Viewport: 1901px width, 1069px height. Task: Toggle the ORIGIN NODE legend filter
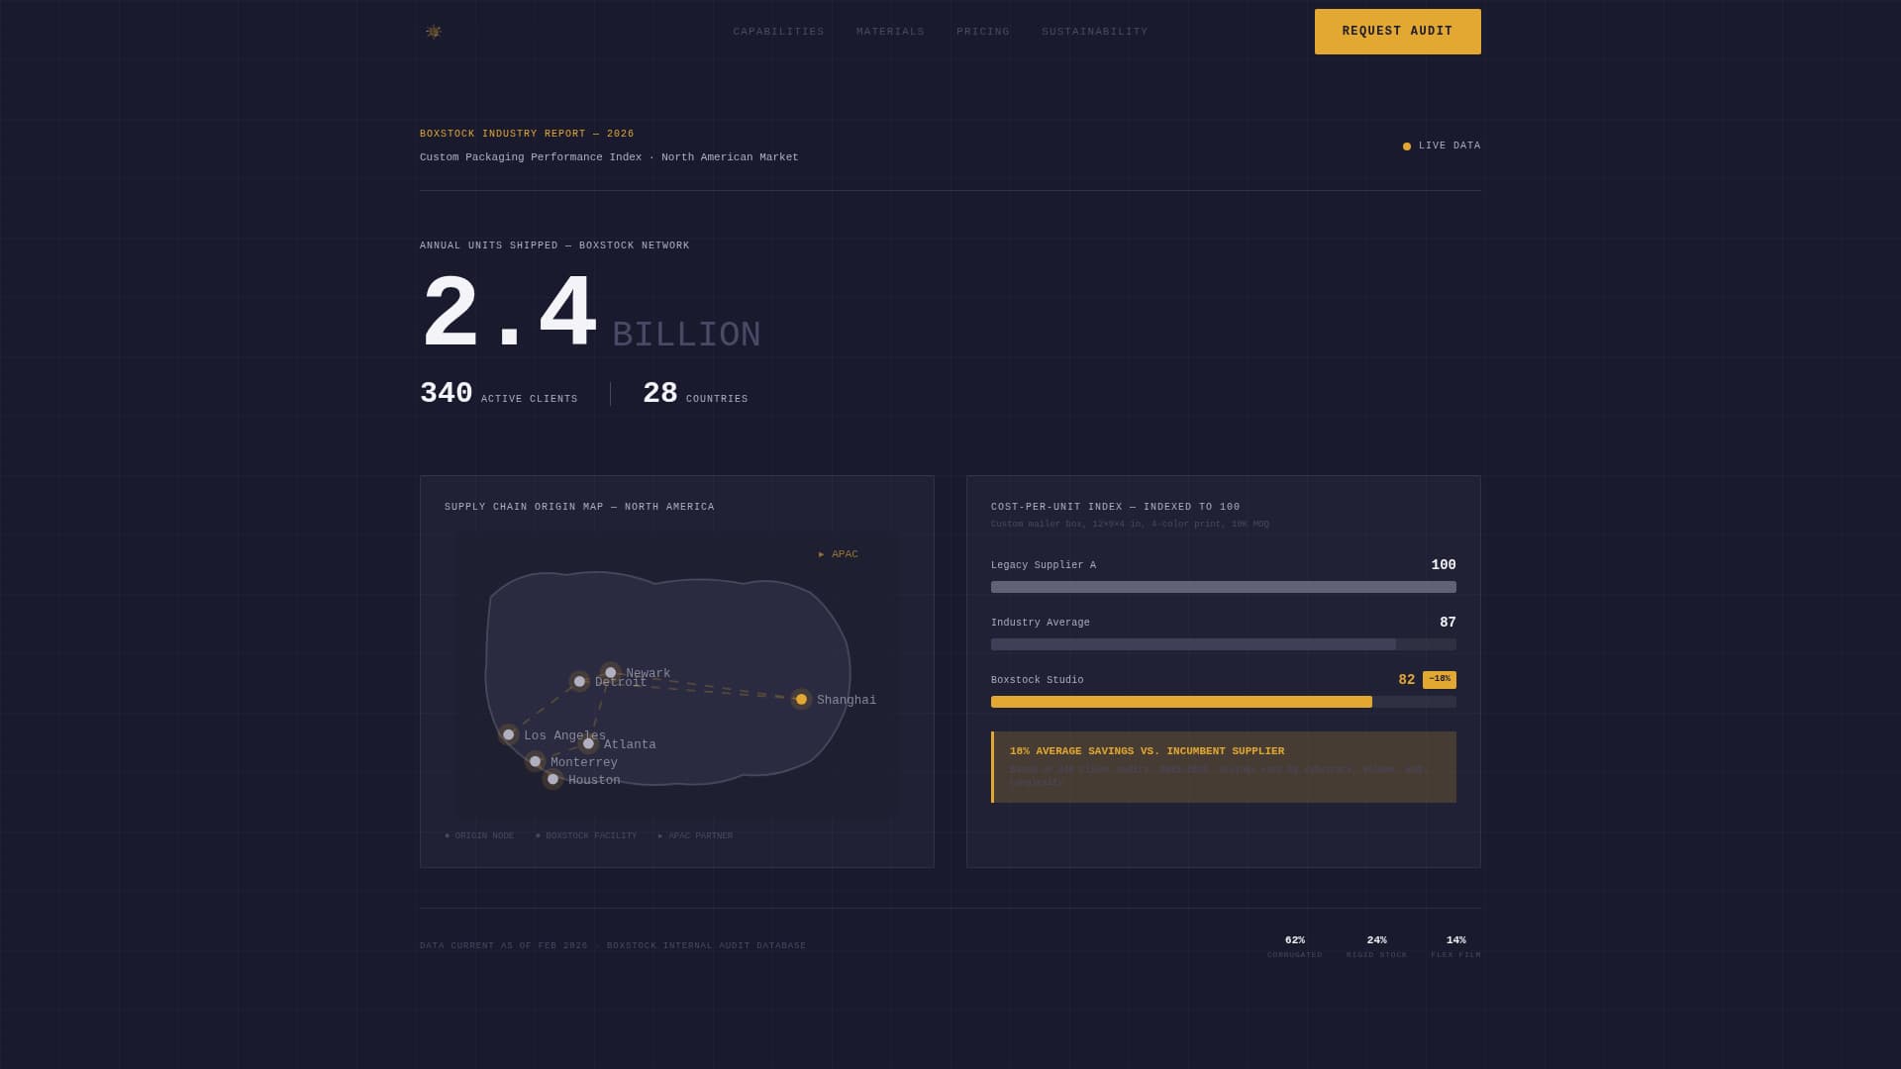tap(479, 835)
